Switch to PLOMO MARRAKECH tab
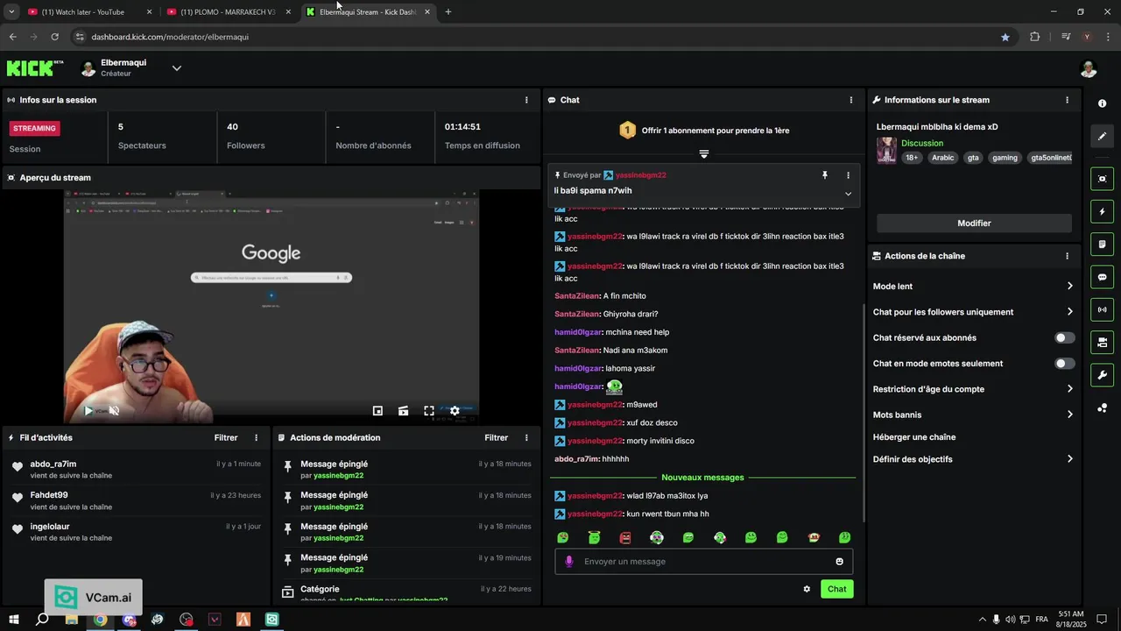1121x631 pixels. [228, 12]
